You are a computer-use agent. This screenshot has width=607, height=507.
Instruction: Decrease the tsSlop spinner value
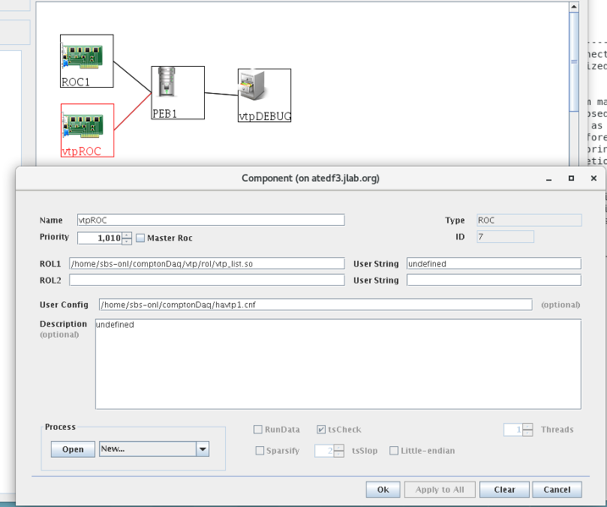coord(339,454)
